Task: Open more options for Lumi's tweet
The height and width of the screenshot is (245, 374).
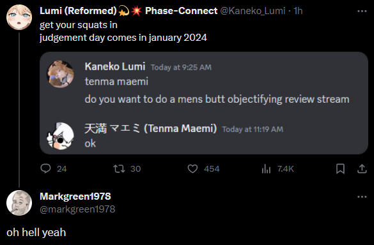Action: [362, 11]
